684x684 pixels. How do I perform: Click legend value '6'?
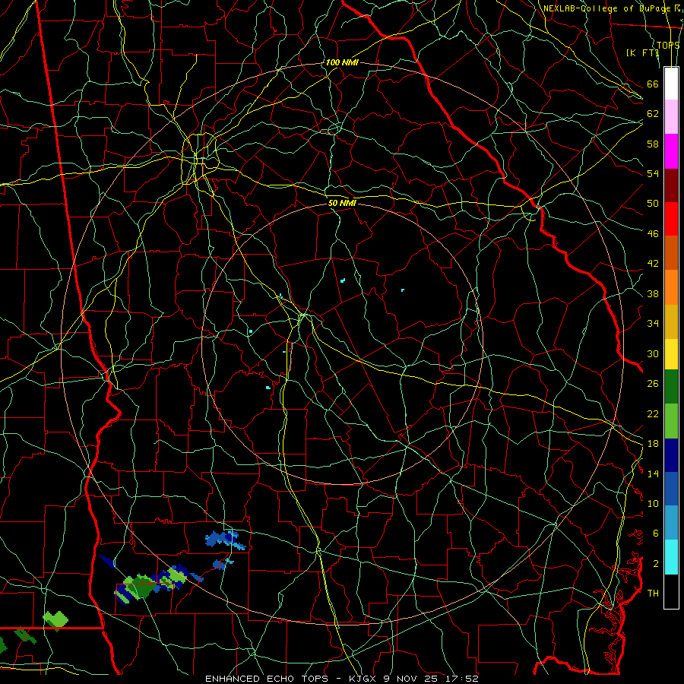pyautogui.click(x=655, y=533)
